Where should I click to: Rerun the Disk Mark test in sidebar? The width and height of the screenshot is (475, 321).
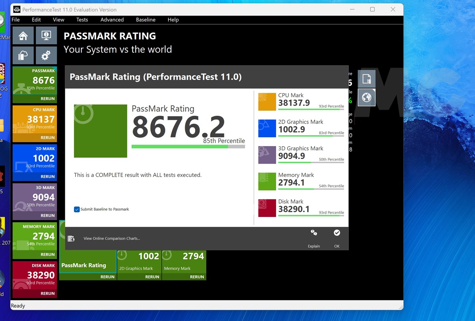(47, 293)
